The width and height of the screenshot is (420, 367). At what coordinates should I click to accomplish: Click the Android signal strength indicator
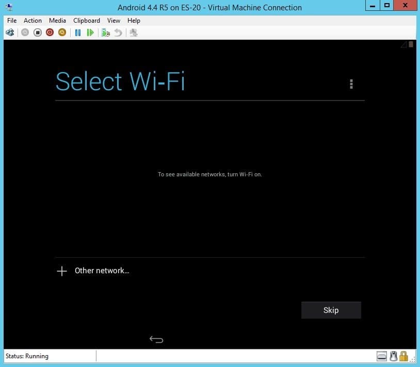coord(403,44)
